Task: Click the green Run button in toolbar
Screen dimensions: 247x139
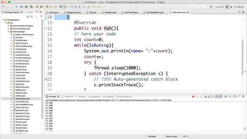Action: [x=26, y=7]
